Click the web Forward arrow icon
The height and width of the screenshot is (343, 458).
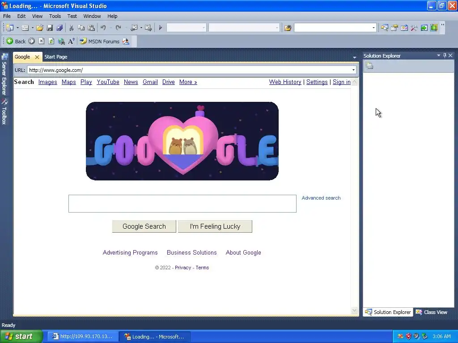click(x=32, y=41)
